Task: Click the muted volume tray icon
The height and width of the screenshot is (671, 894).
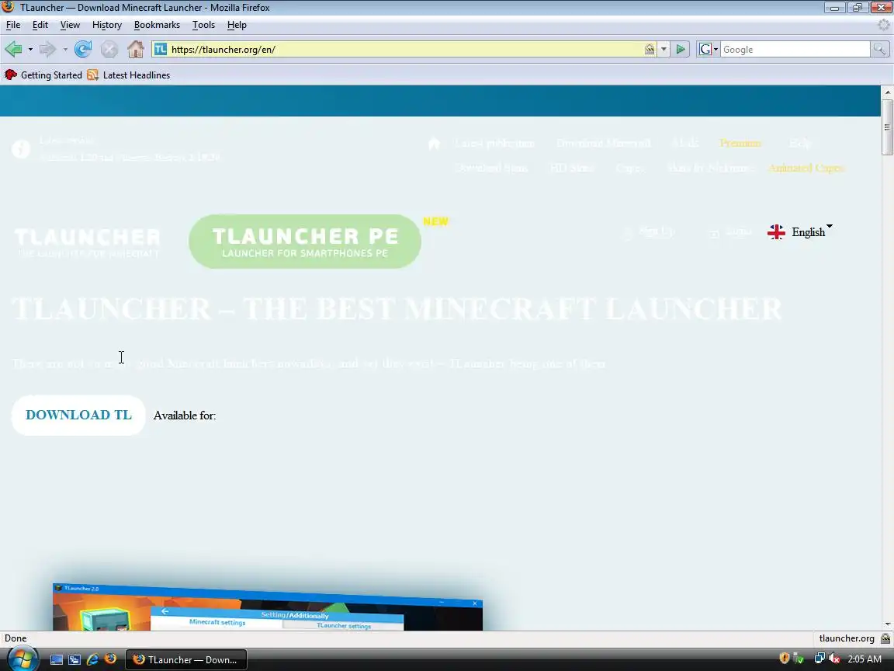Action: pyautogui.click(x=834, y=659)
